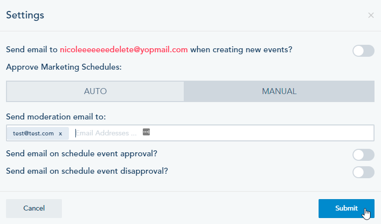
Task: Click the schedule event approval question text
Action: 82,154
